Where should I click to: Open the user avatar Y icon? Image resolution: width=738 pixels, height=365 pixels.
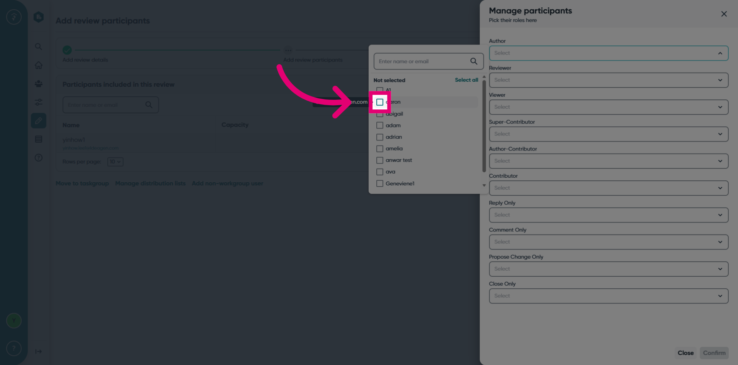click(x=14, y=320)
